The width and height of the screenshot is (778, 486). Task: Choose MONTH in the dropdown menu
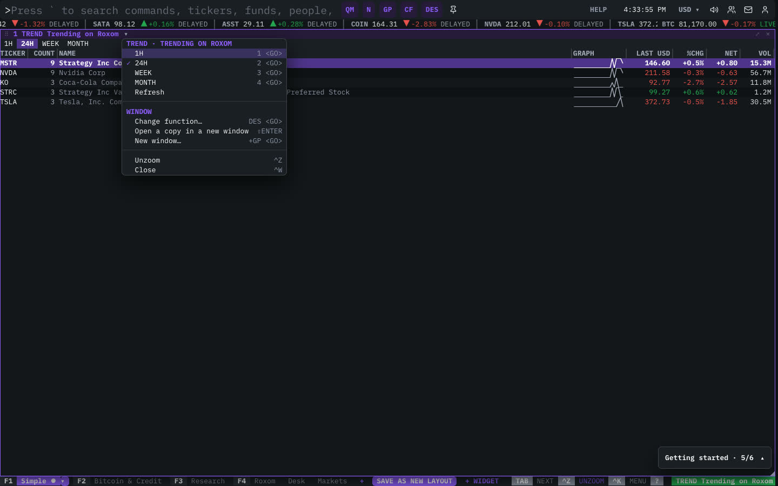click(x=204, y=83)
